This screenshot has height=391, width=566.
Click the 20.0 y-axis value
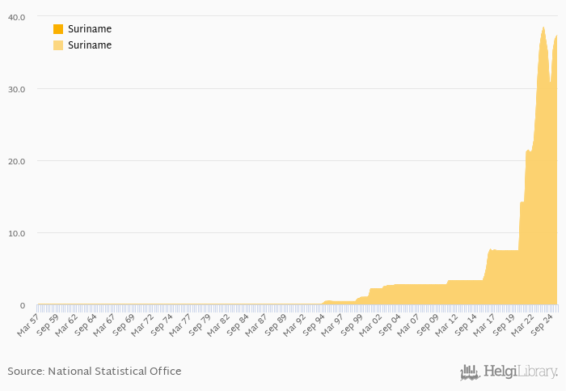coord(16,161)
